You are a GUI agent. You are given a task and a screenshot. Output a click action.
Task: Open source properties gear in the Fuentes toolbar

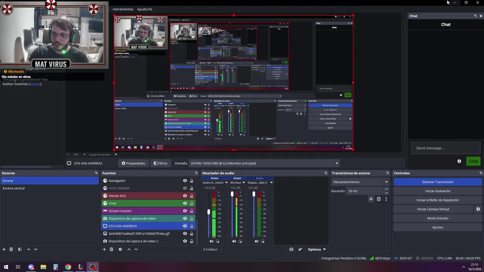(x=120, y=249)
